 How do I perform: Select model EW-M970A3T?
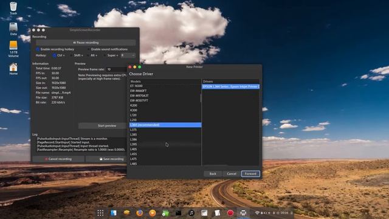click(x=165, y=96)
